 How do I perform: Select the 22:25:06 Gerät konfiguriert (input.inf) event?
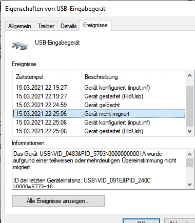point(99,123)
